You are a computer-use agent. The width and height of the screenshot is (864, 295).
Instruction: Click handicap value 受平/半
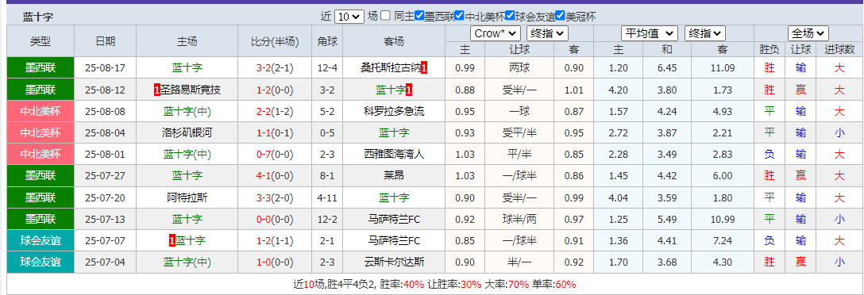click(519, 133)
